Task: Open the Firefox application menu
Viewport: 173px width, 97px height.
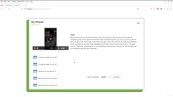Action: [171, 9]
